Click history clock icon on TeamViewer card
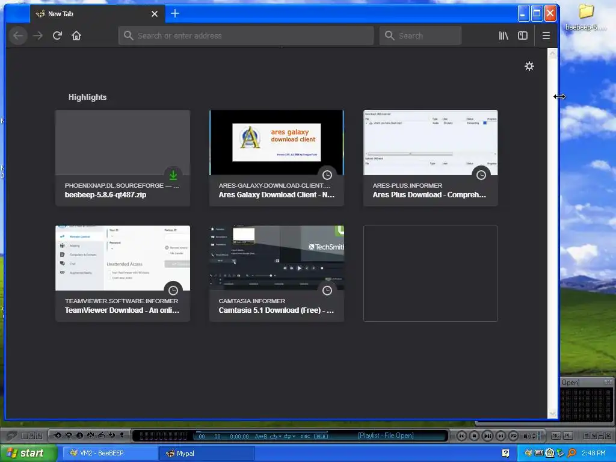Viewport: 616px width, 462px height. pyautogui.click(x=173, y=291)
